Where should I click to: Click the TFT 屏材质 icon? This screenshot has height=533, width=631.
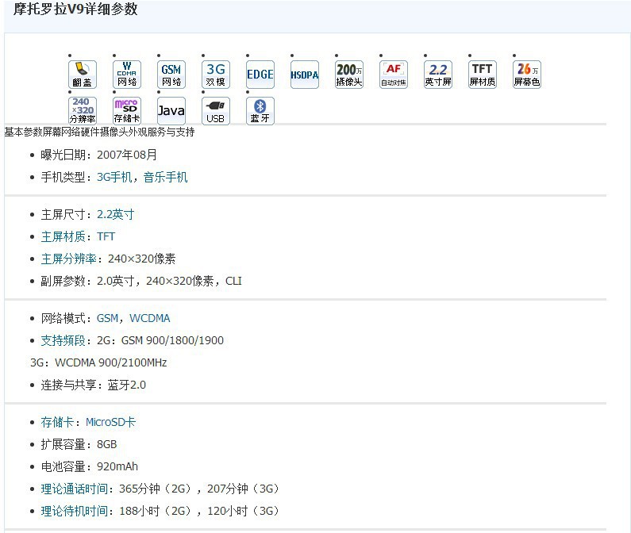click(x=483, y=75)
